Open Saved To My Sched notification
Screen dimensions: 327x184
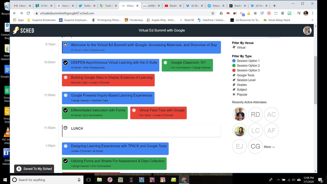click(34, 169)
